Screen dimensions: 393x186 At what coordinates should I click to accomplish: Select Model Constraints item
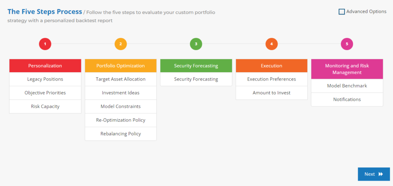pos(121,107)
